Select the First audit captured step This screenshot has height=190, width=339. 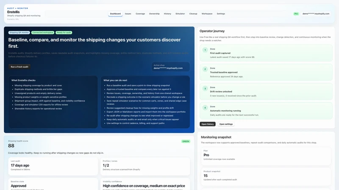point(266,53)
